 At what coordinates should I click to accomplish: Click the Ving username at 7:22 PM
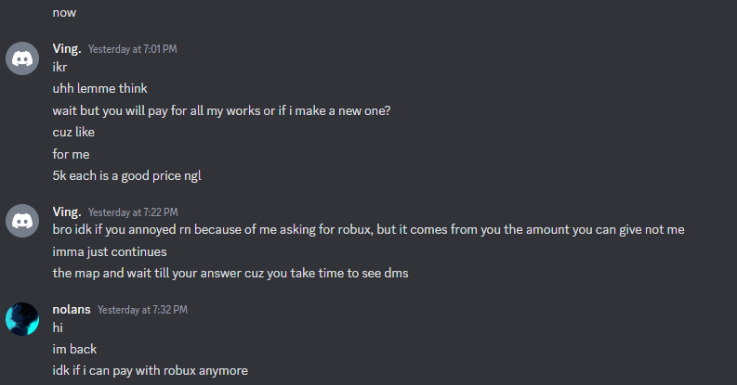pyautogui.click(x=66, y=212)
